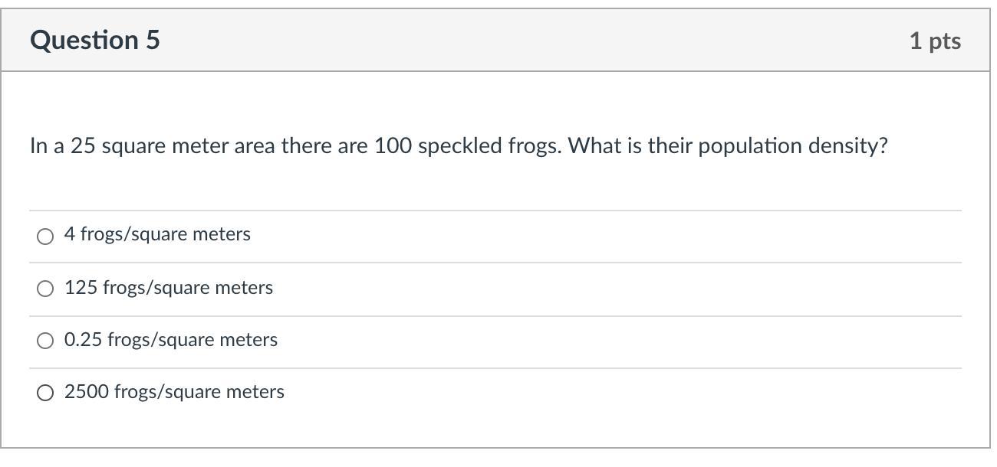Choose the 125 frogs/square meters radio button
The image size is (997, 467).
(x=45, y=289)
